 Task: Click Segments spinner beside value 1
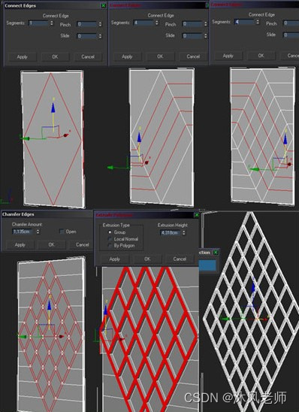[52, 23]
